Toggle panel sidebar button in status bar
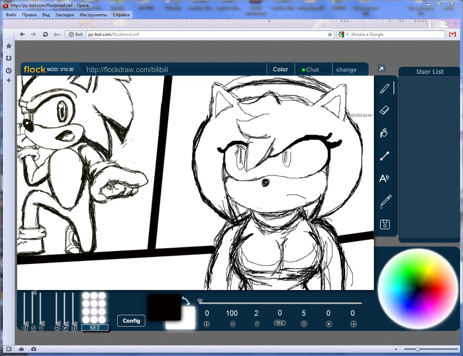The height and width of the screenshot is (356, 463). click(9, 349)
